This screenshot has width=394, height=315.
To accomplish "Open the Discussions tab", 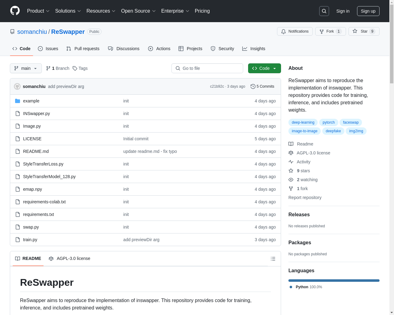I will point(124,49).
